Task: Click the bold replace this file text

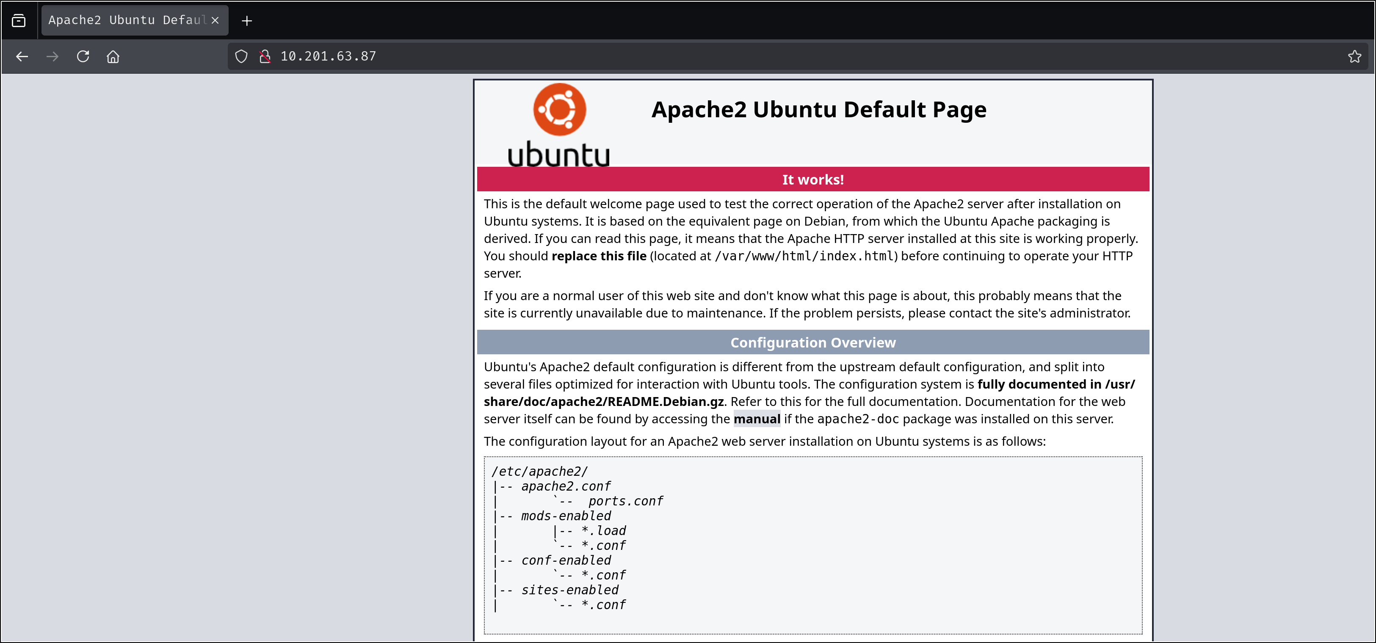Action: pyautogui.click(x=598, y=257)
